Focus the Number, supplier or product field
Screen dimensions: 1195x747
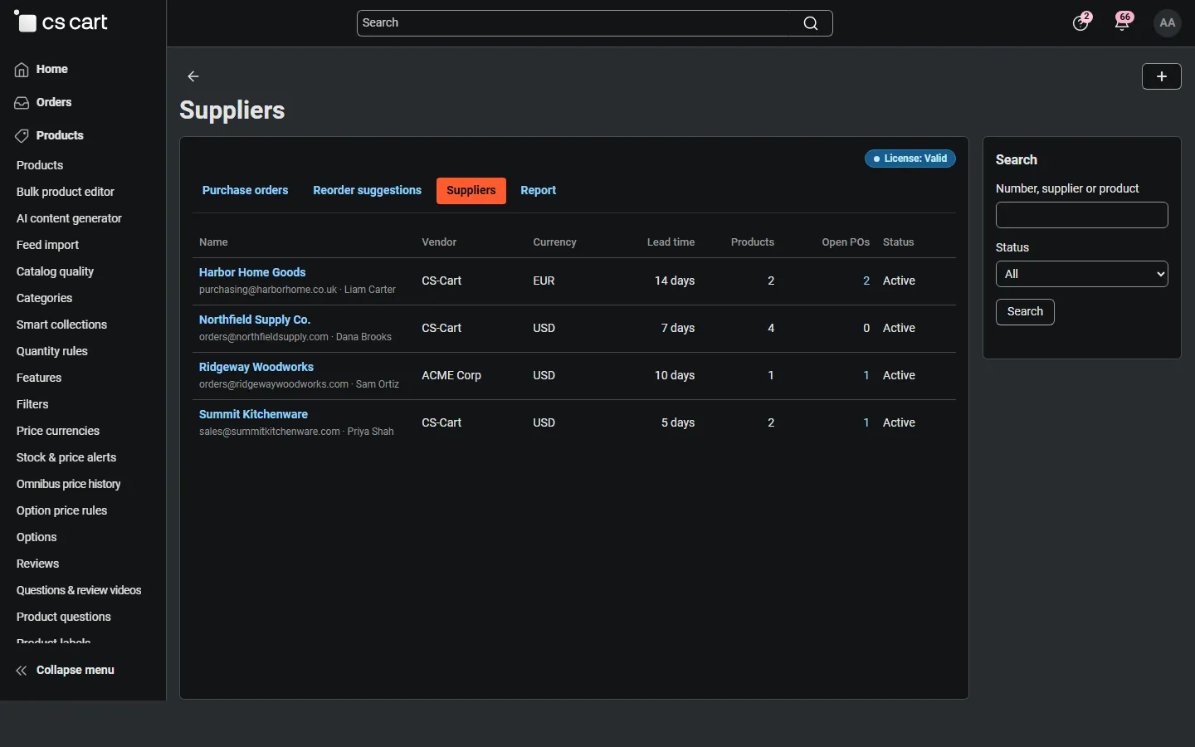[1082, 215]
